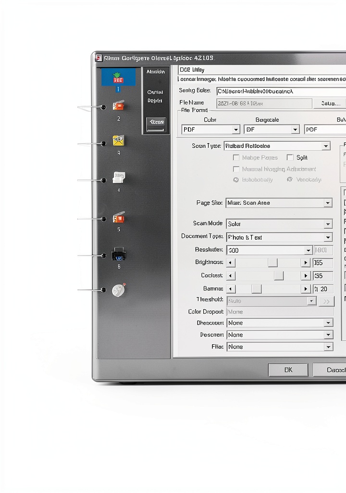This screenshot has width=346, height=493.
Task: Enable the Manual Imaging Adjustment checkbox
Action: click(236, 169)
